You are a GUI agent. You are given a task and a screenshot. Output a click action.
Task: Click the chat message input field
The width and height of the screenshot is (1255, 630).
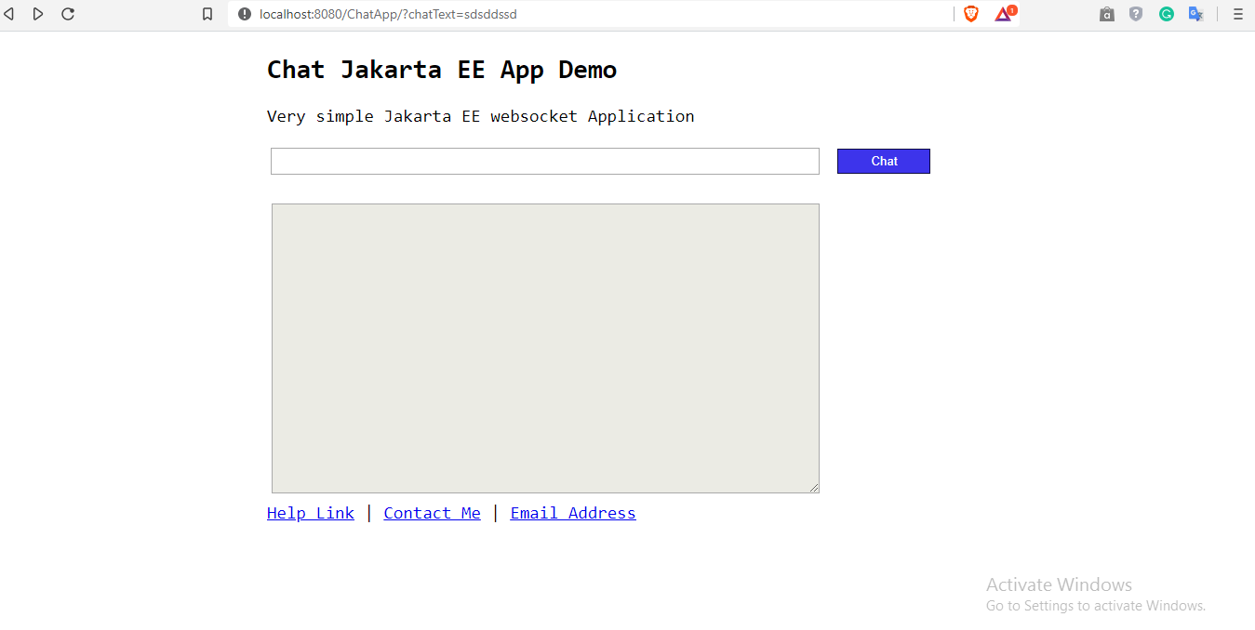(545, 161)
